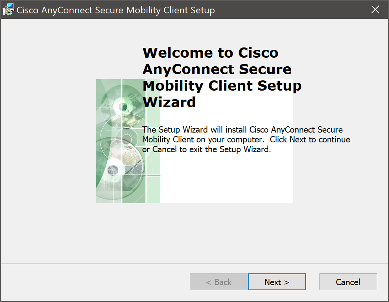Close the Cisco AnyConnect Setup window
389x302 pixels.
[x=375, y=10]
